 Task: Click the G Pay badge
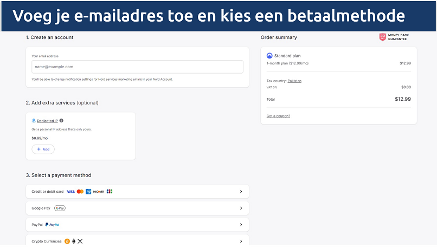coord(60,208)
